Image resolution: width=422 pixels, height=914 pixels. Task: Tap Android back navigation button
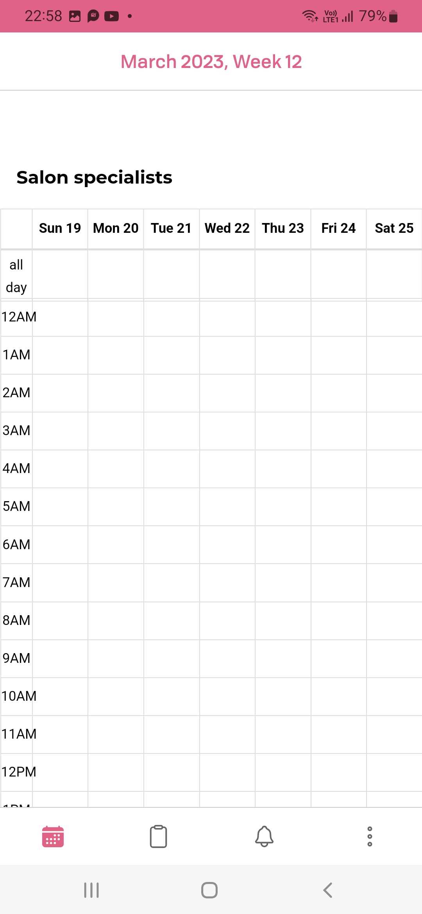click(327, 890)
